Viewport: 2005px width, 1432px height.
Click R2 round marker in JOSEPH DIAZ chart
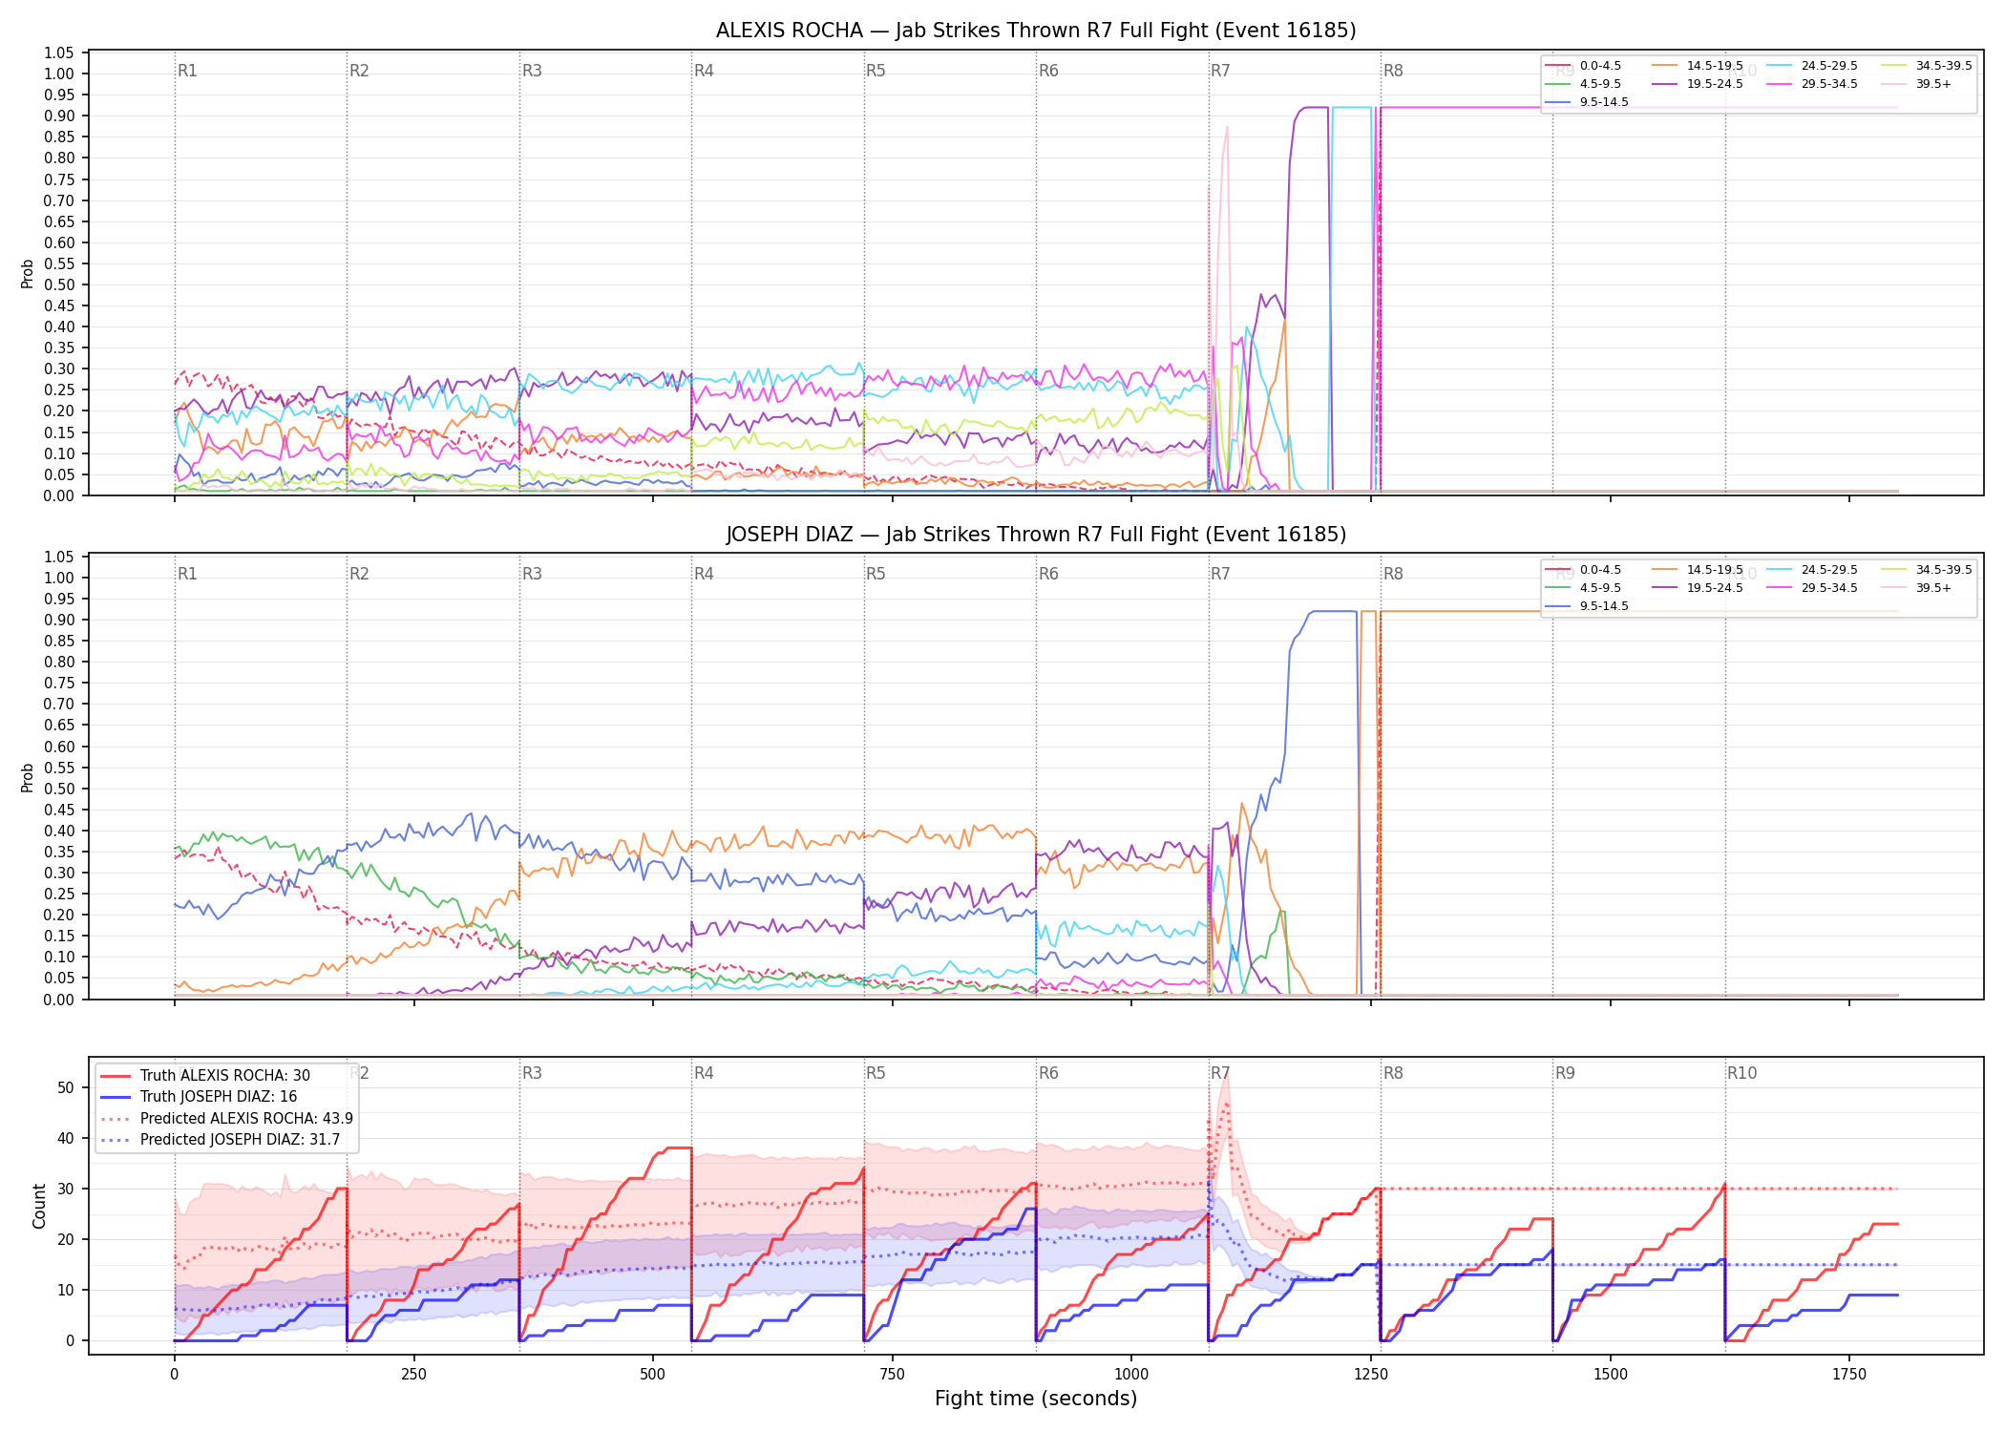click(359, 574)
